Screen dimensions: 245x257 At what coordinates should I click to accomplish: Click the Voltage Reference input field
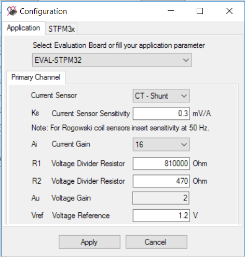161,215
